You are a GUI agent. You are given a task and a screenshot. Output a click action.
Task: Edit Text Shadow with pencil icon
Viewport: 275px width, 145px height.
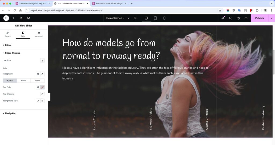point(42,94)
